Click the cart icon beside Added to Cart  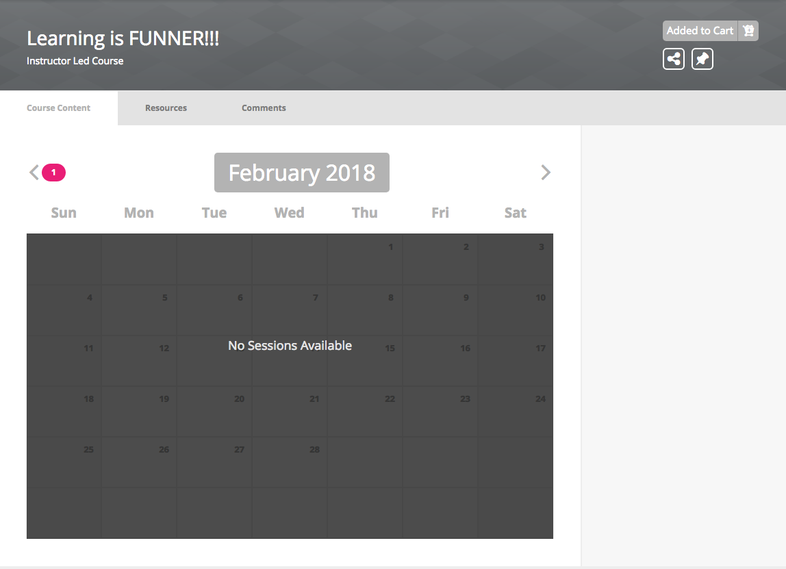(x=748, y=31)
